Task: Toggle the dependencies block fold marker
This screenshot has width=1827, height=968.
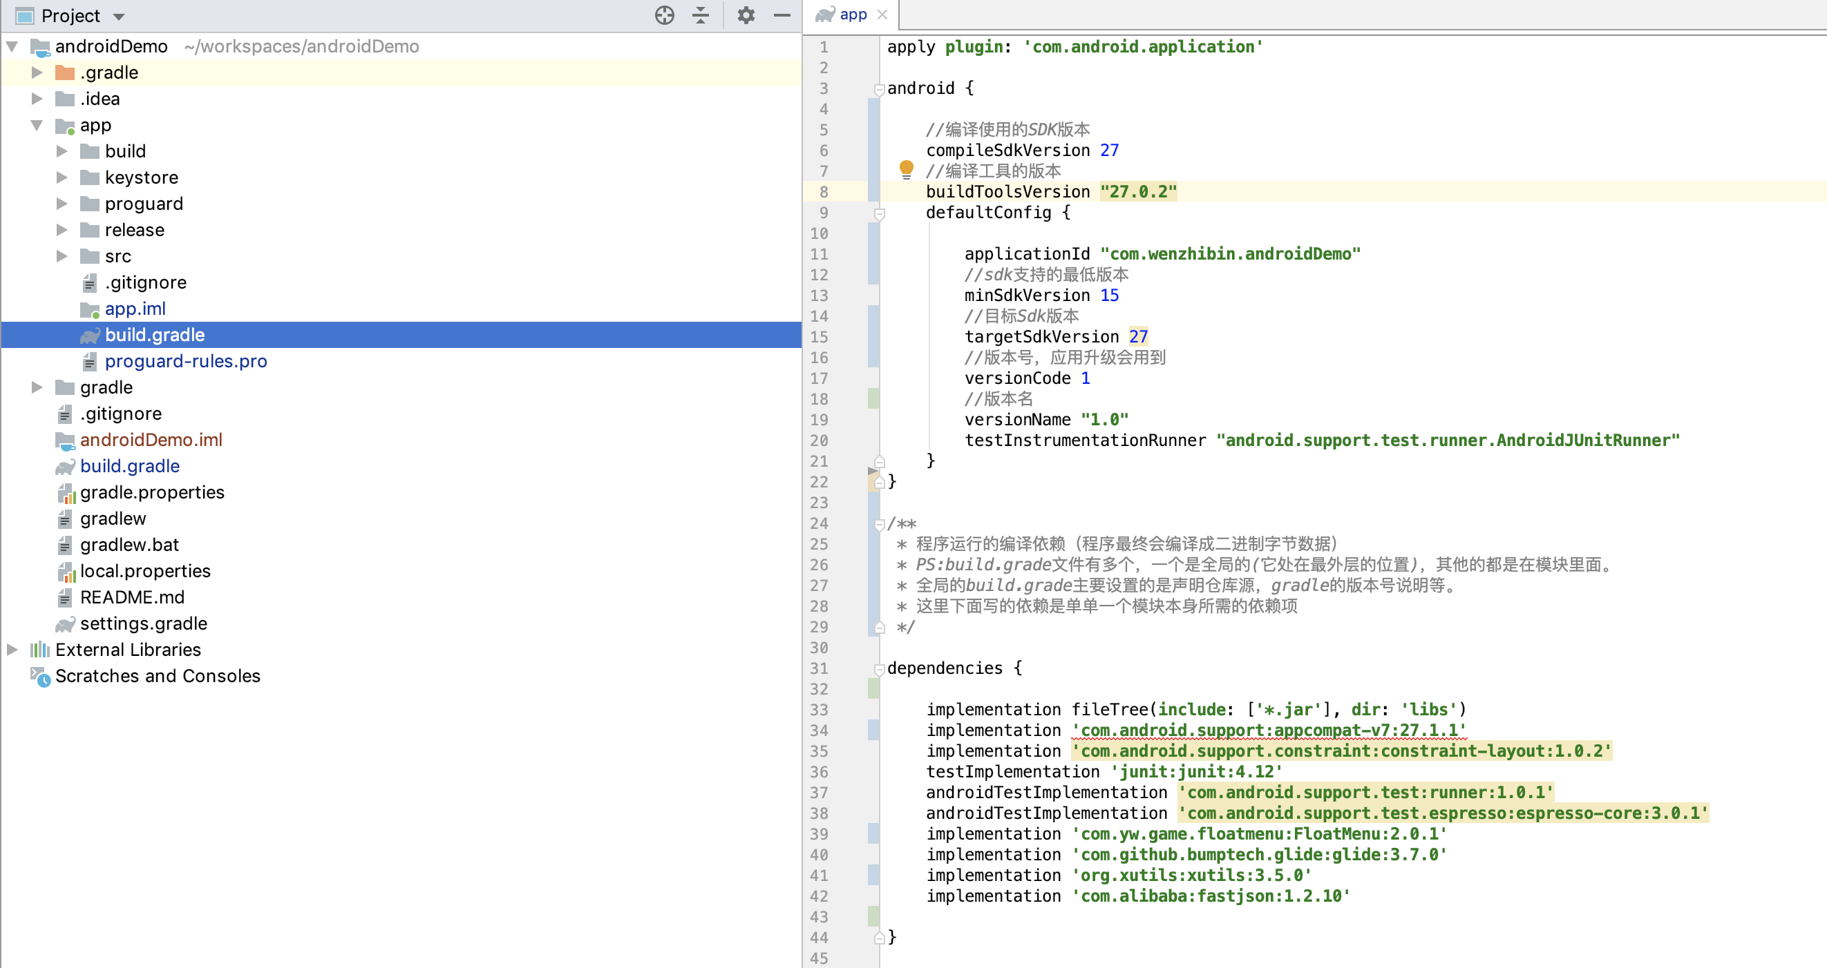Action: [x=880, y=669]
